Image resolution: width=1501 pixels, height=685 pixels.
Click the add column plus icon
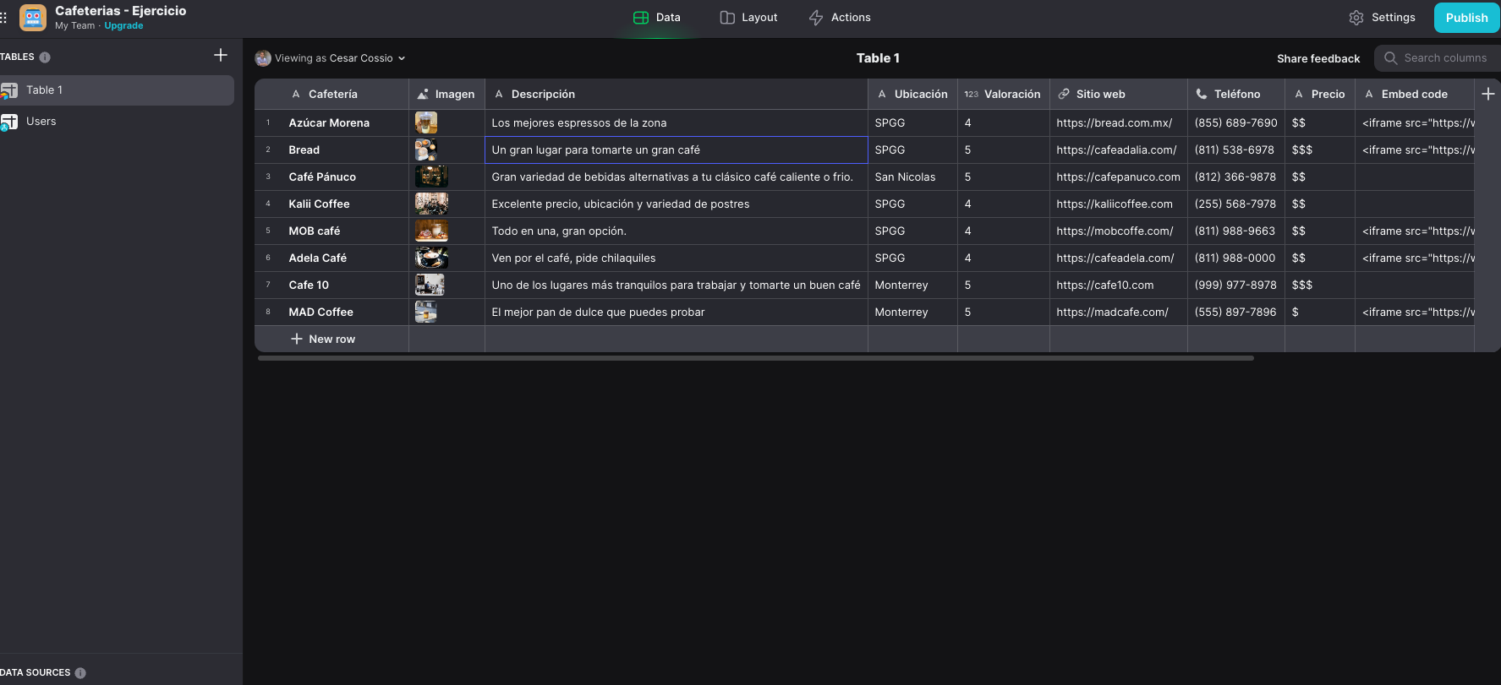pos(1488,94)
